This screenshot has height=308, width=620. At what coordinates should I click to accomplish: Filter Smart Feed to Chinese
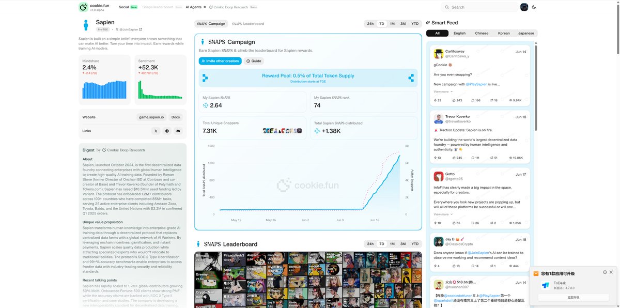pos(482,33)
